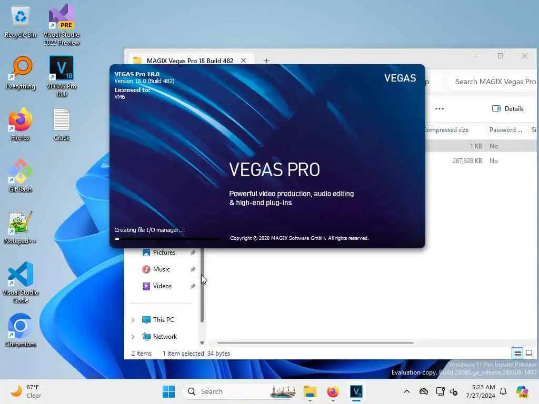Image resolution: width=539 pixels, height=404 pixels.
Task: Sort by the Password column header
Action: pyautogui.click(x=506, y=130)
